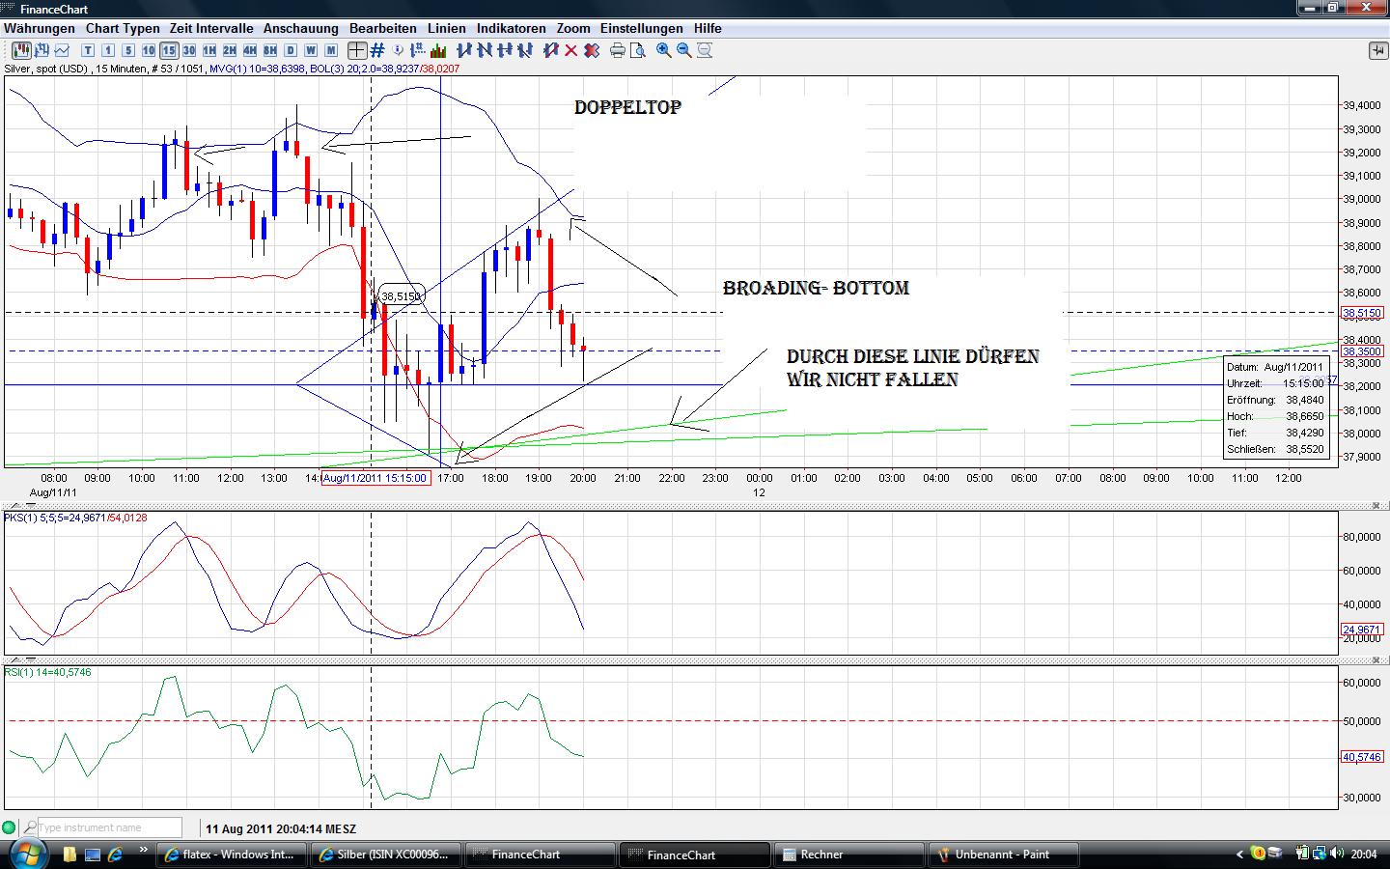Viewport: 1390px width, 869px height.
Task: Click the reset zoom icon
Action: click(x=705, y=50)
